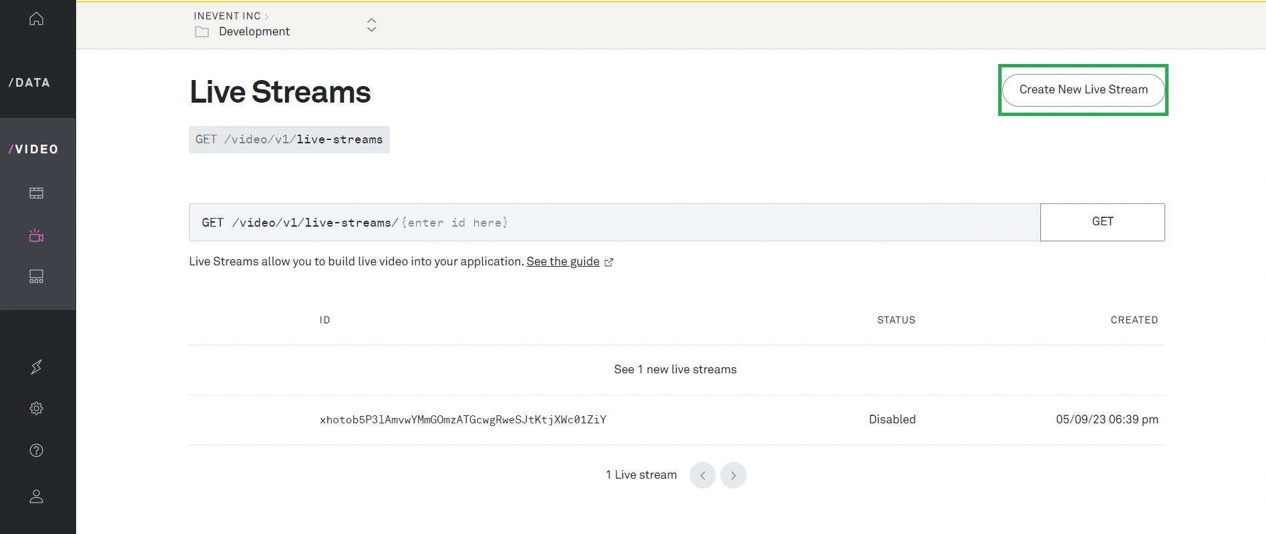Open the See the guide link
The image size is (1266, 534).
click(563, 261)
